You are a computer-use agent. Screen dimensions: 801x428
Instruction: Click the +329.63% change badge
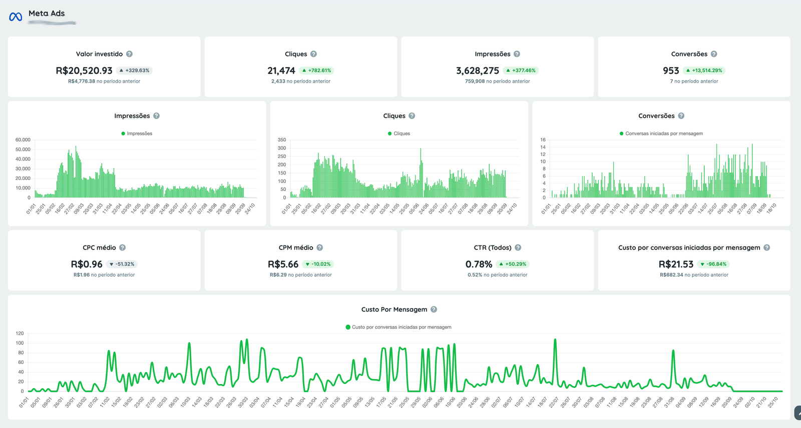click(x=134, y=70)
